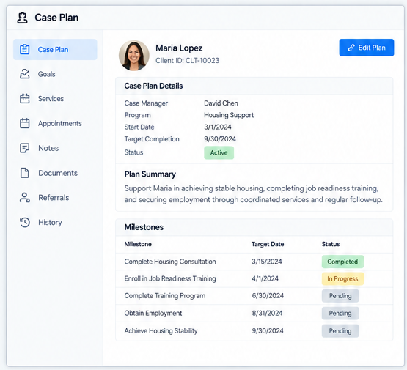Image resolution: width=407 pixels, height=370 pixels.
Task: Click Pending badge for Complete Training Program
Action: (340, 296)
